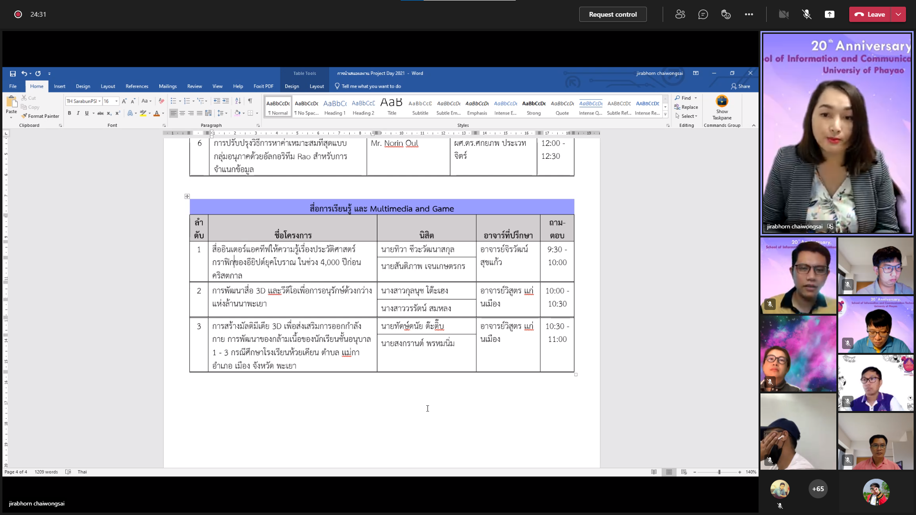The image size is (916, 515).
Task: Click Word's Save icon
Action: point(13,73)
